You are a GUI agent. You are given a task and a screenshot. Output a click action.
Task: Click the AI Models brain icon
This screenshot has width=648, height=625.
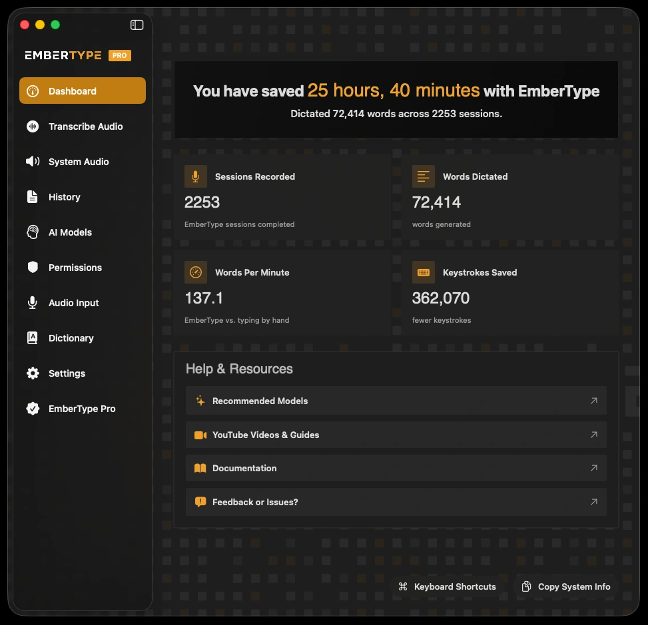click(x=33, y=232)
